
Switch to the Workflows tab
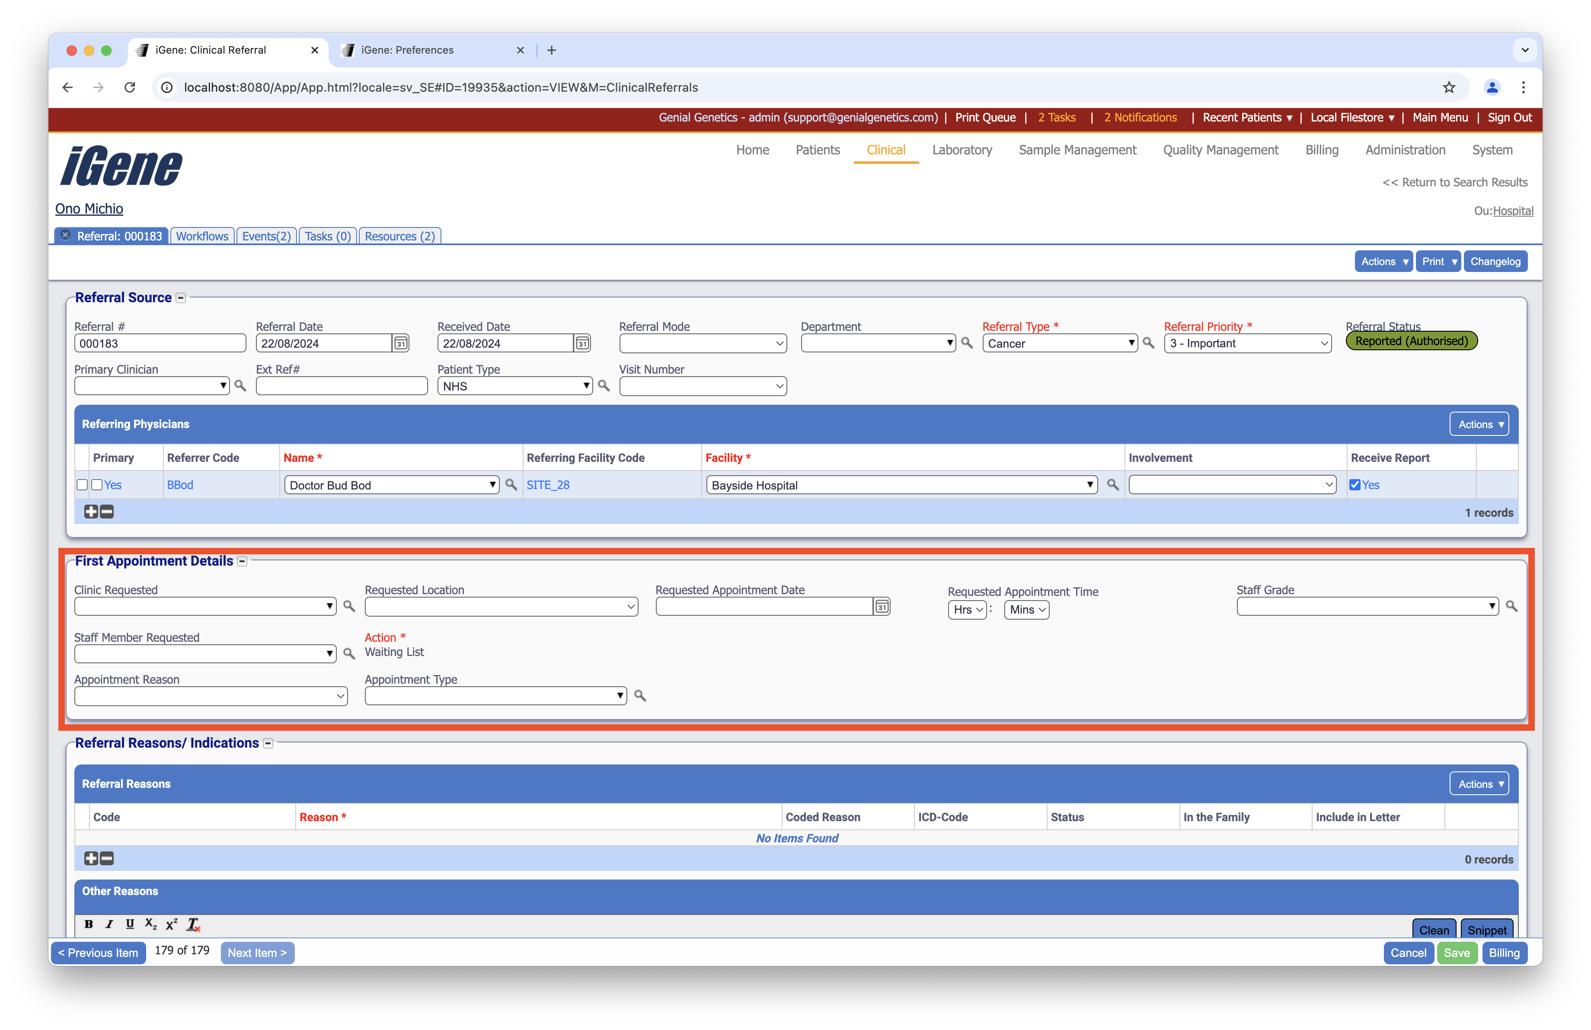(x=202, y=236)
